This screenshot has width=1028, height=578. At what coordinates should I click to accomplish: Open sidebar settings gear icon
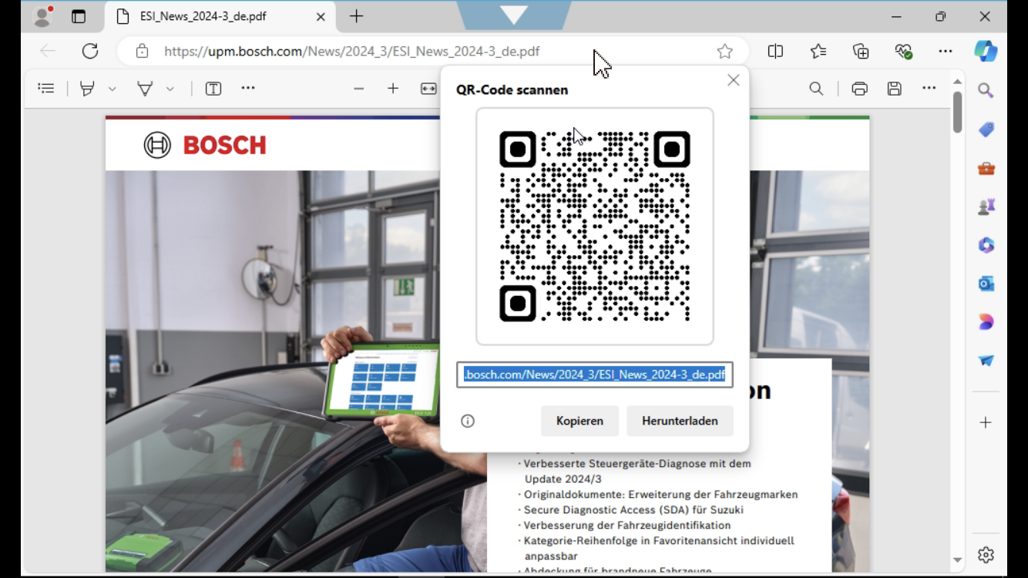coord(986,555)
